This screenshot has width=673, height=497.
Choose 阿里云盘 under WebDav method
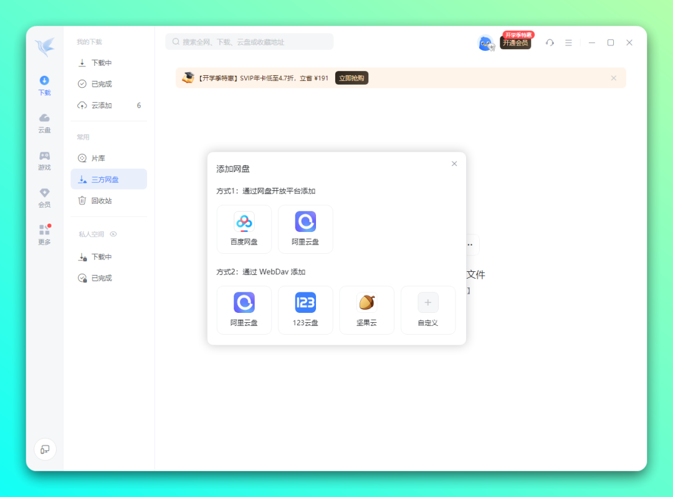pos(244,310)
